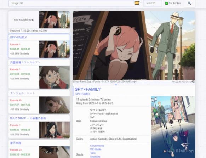Viewport: 206px width, 158px height.
Task: Select the エンジェル・ハート Episode 45 result thumbnail
Action: click(55, 105)
